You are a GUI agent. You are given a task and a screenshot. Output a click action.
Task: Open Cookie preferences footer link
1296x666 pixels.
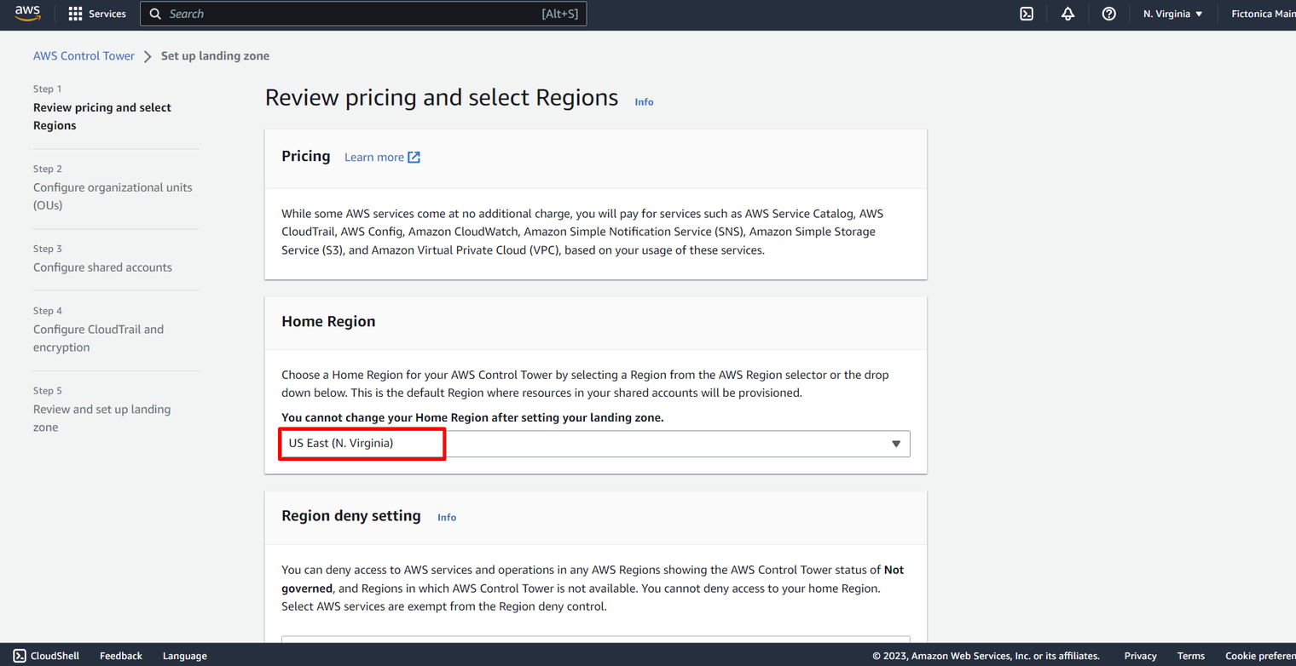coord(1260,656)
